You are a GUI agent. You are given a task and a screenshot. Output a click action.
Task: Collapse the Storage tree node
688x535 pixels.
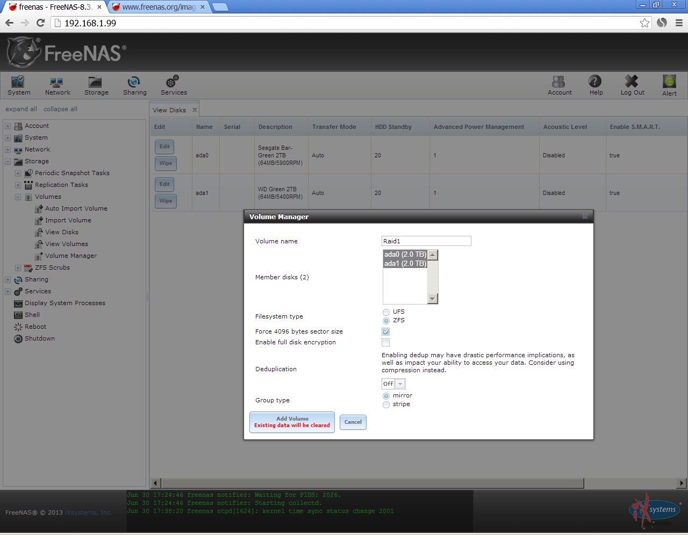8,161
